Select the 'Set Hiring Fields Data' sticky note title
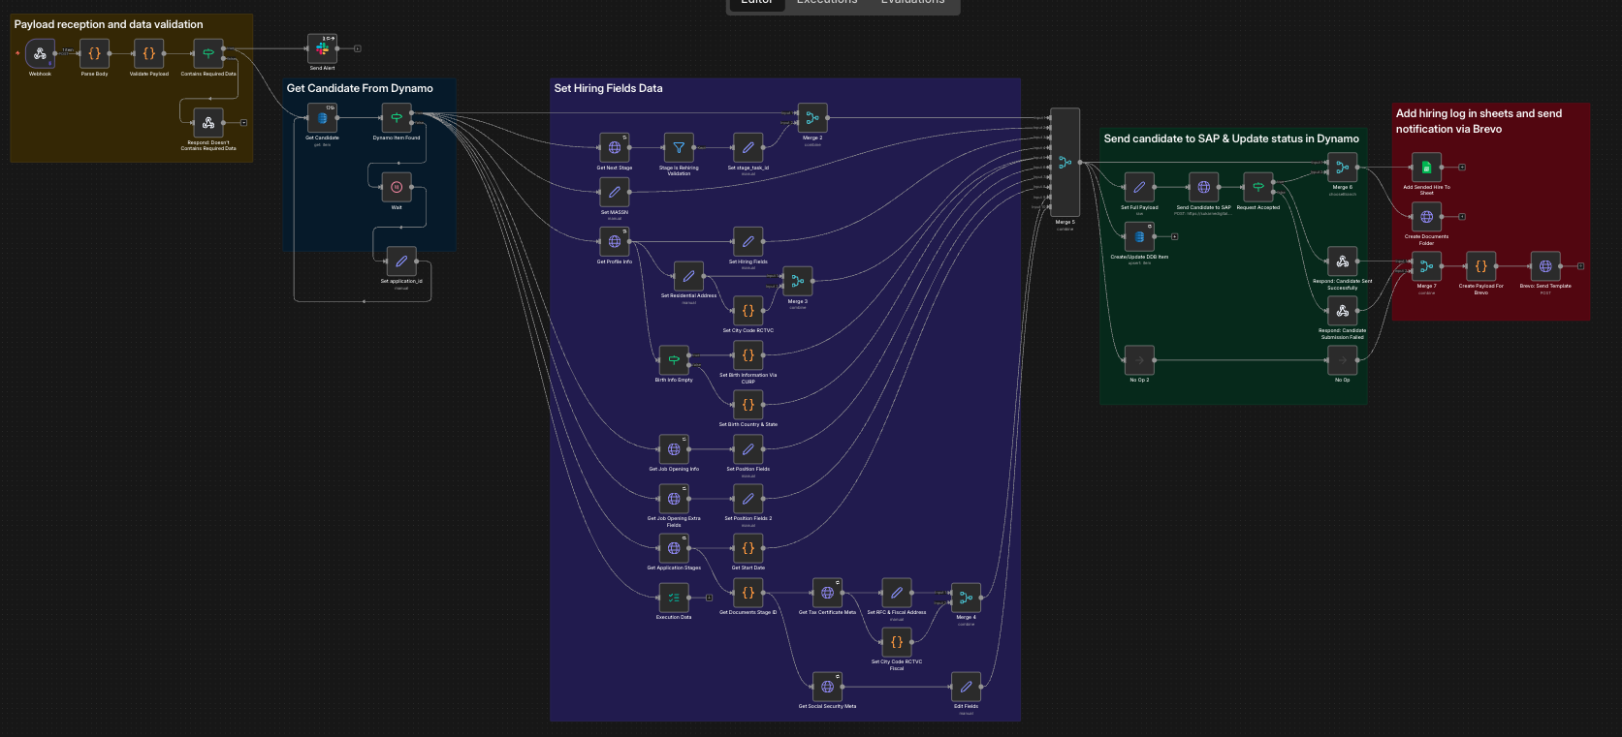The width and height of the screenshot is (1622, 737). pyautogui.click(x=608, y=88)
